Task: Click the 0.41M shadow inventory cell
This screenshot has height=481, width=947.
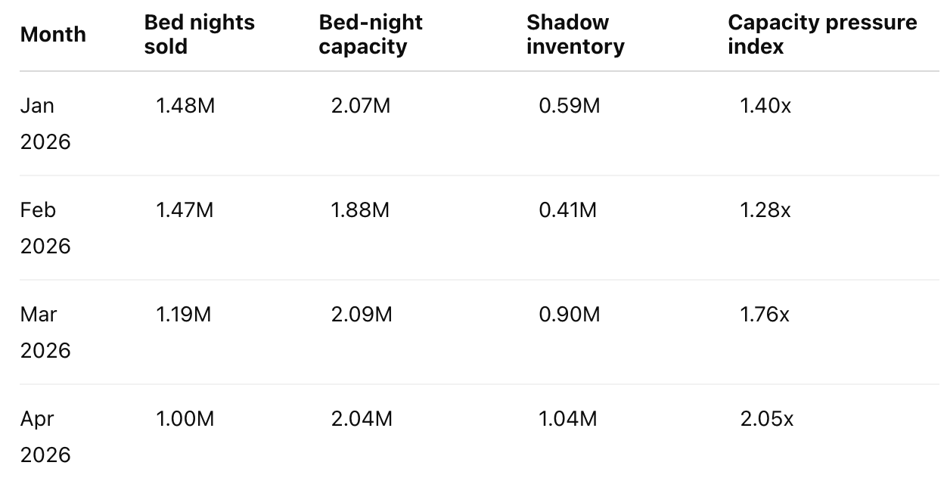Action: [567, 210]
